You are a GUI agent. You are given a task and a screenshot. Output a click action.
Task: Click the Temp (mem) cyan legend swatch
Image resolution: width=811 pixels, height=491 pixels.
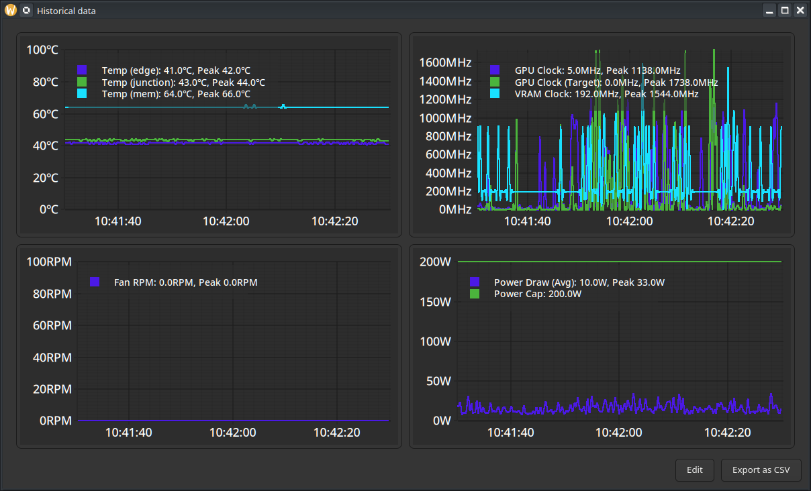click(83, 94)
